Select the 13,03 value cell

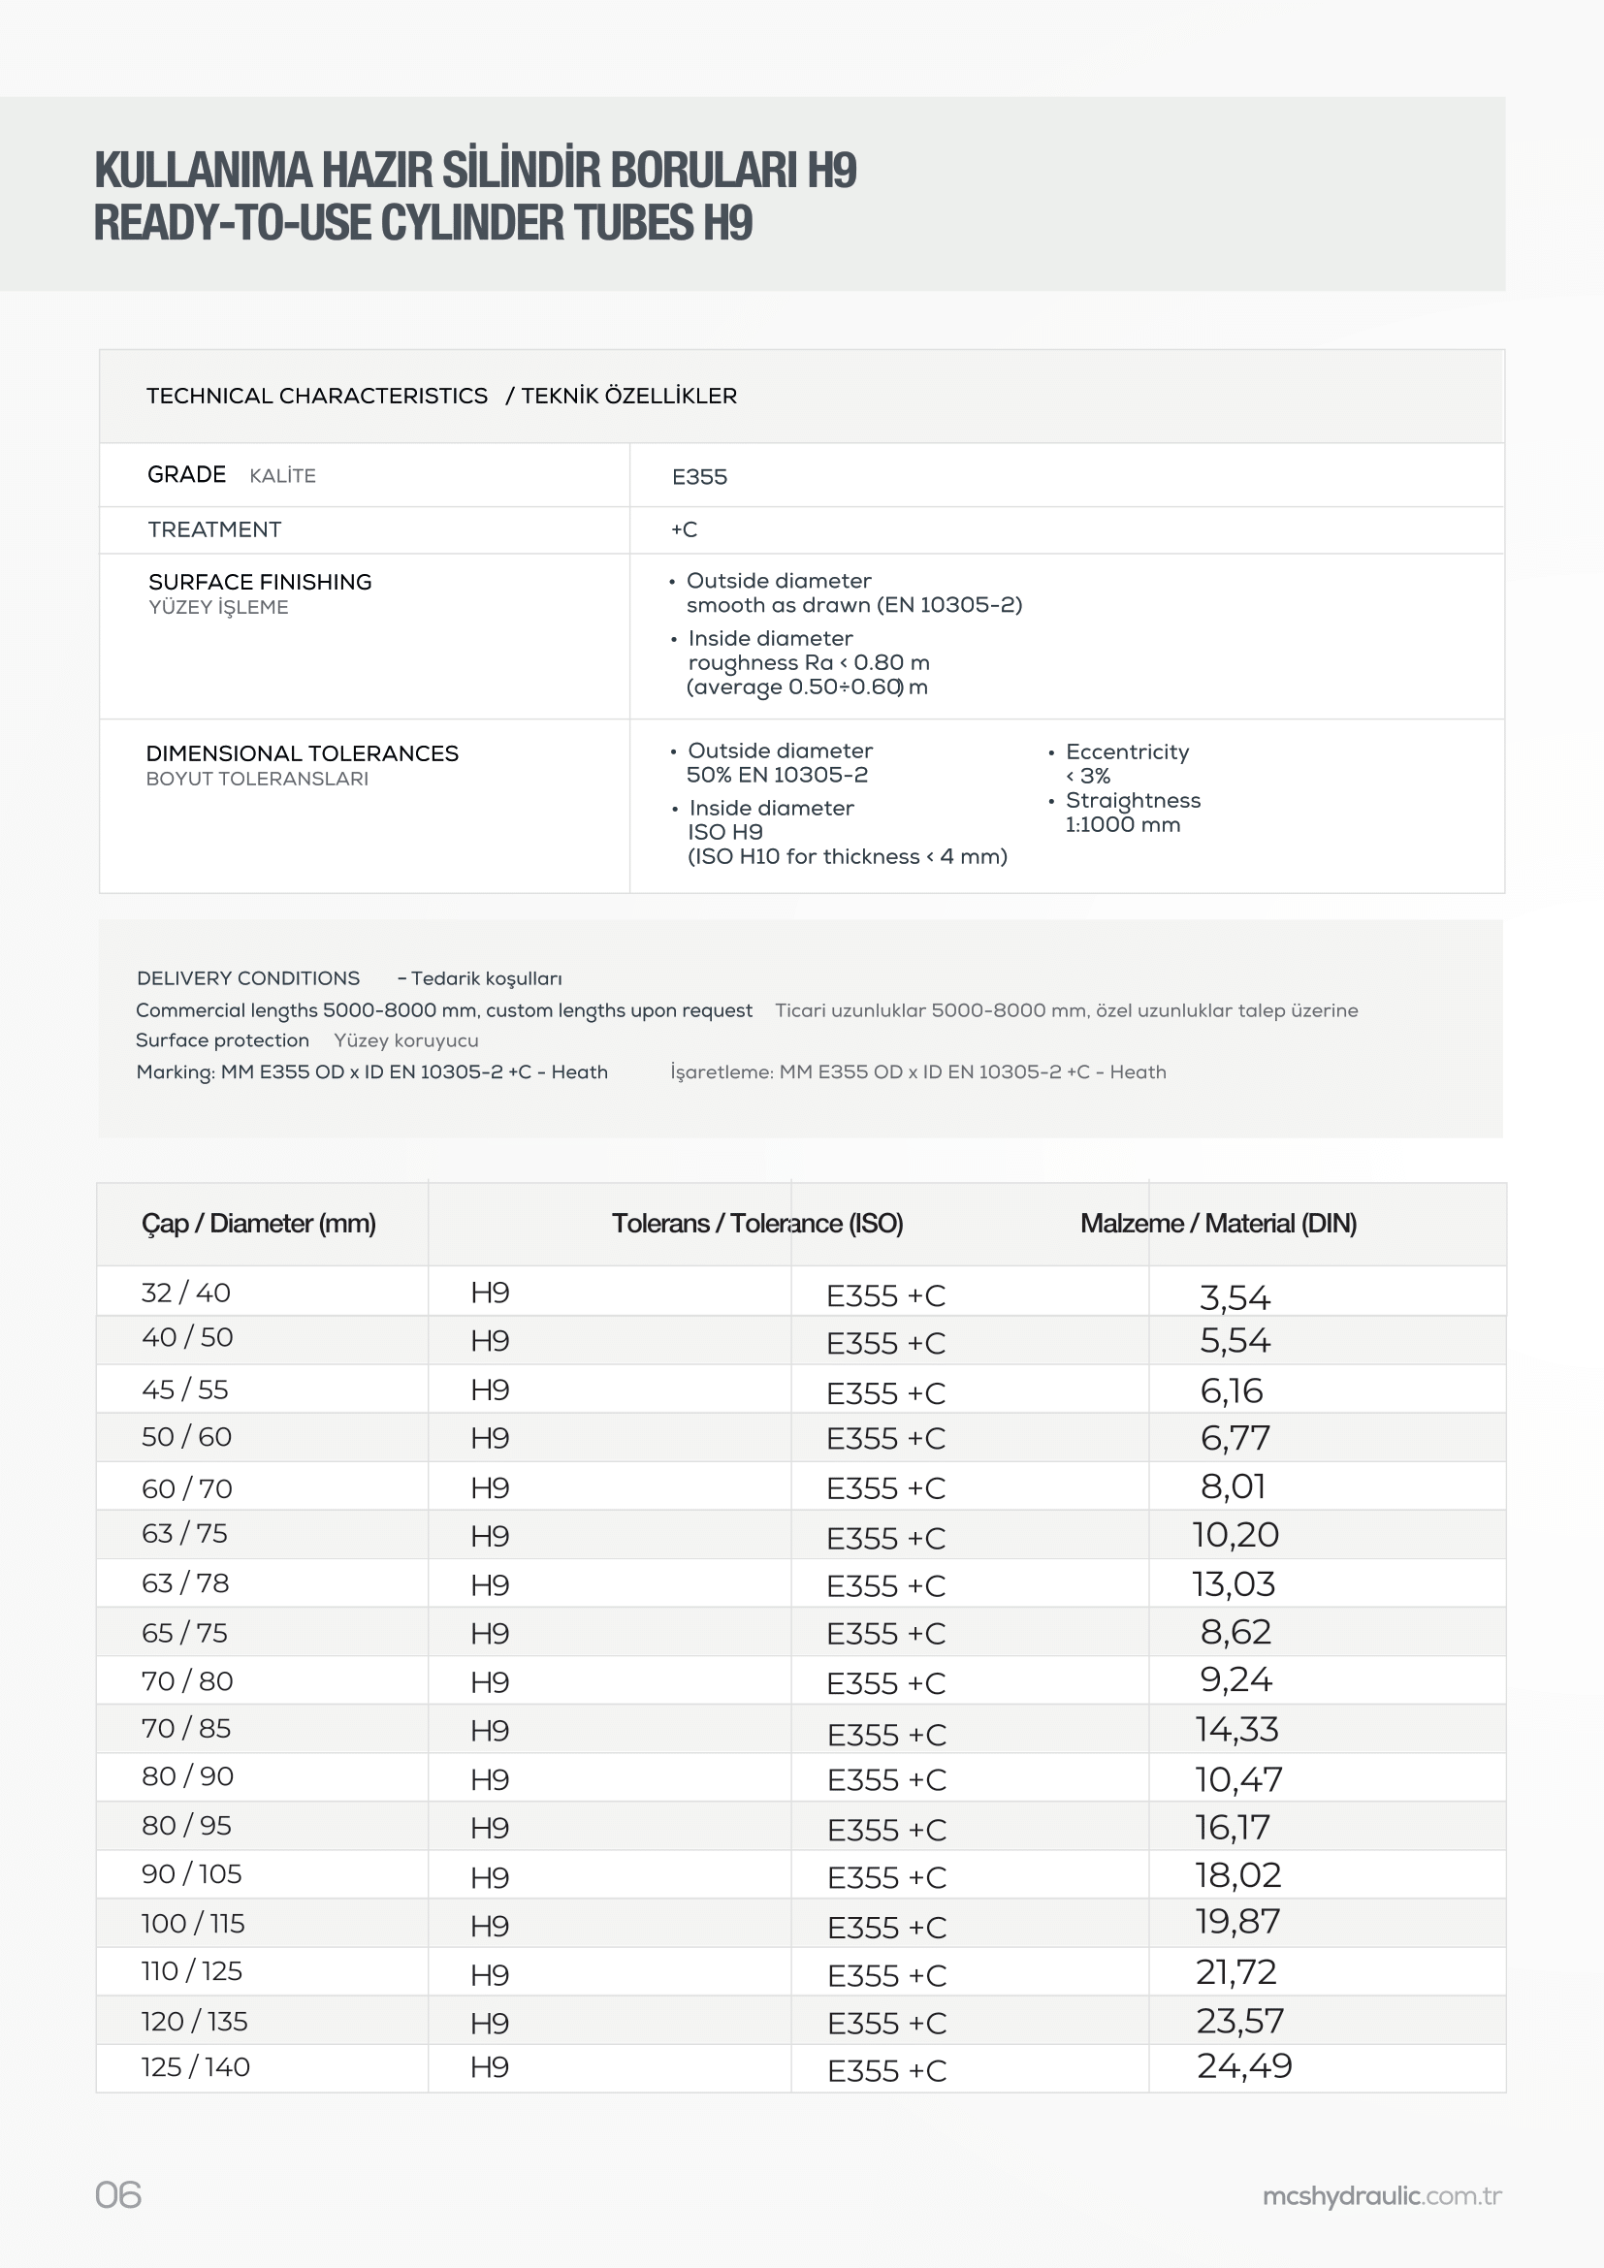[1234, 1584]
